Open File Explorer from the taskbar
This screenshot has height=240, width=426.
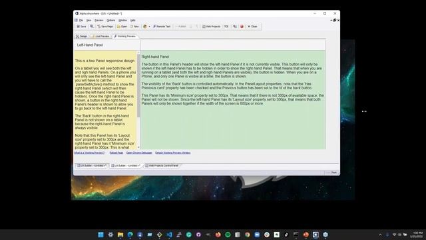point(120,235)
